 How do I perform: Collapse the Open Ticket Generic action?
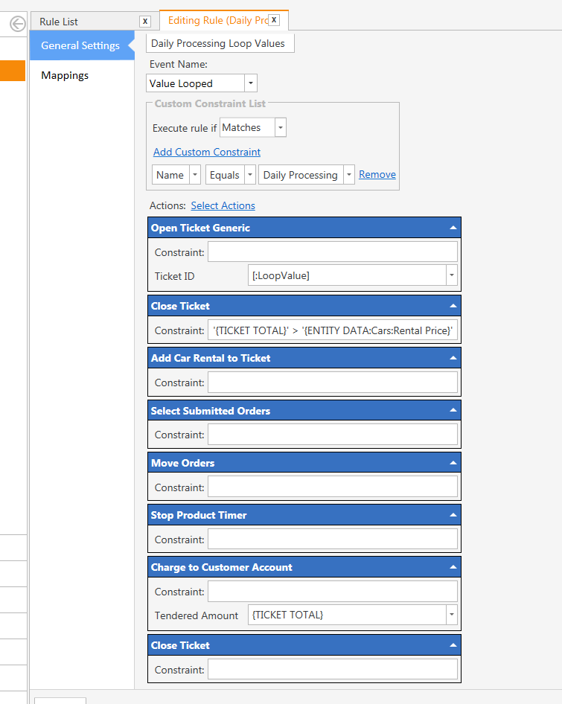452,228
